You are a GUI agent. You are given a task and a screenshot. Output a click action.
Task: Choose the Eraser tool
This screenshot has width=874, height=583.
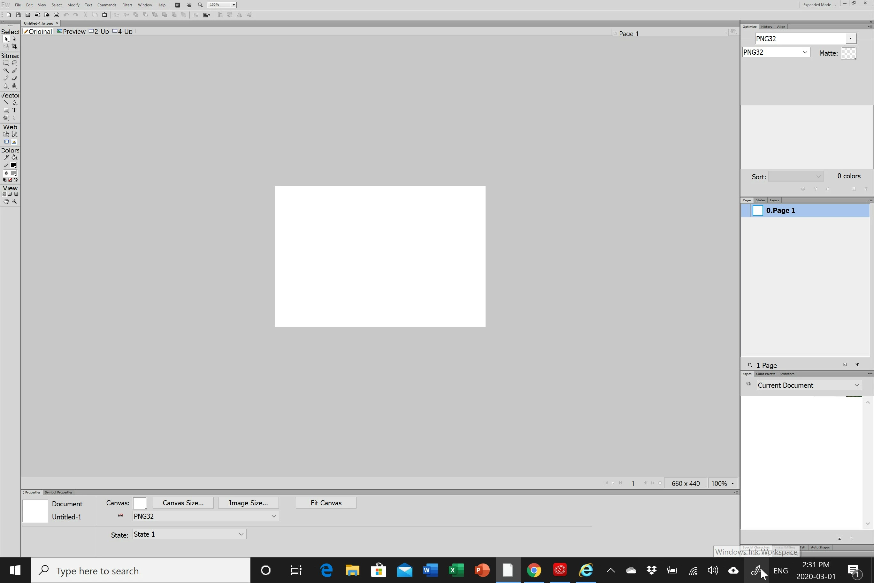click(14, 78)
